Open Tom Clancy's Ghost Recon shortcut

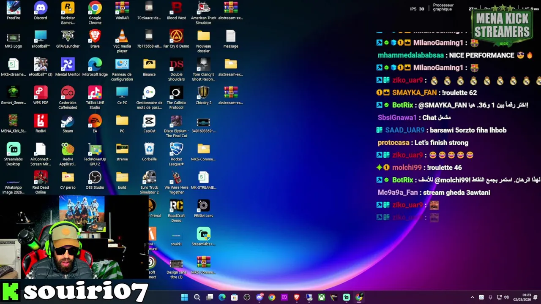(203, 69)
